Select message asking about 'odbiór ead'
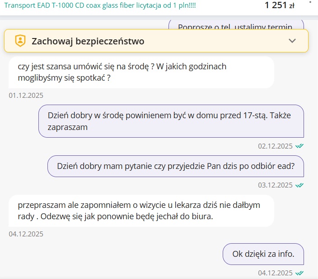Screen dimensions: 318x279 click(175, 166)
